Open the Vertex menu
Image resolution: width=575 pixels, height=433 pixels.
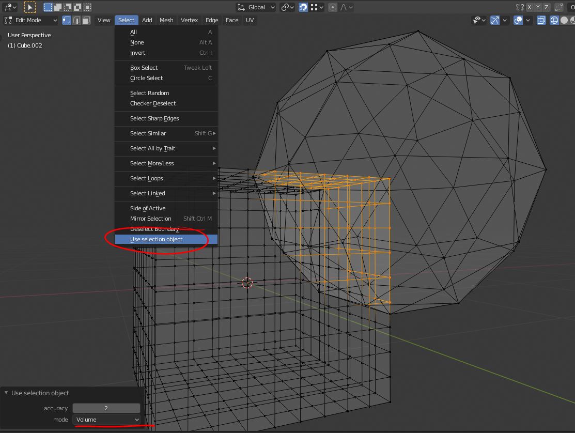(189, 20)
